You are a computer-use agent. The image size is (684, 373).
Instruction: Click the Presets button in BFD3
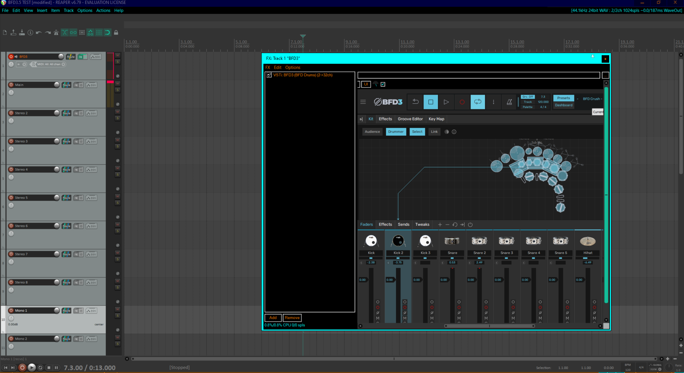pyautogui.click(x=564, y=98)
